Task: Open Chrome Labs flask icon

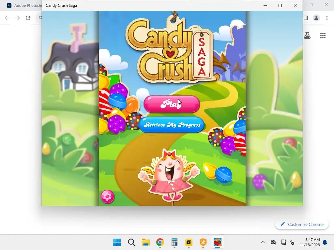Action: [x=307, y=35]
